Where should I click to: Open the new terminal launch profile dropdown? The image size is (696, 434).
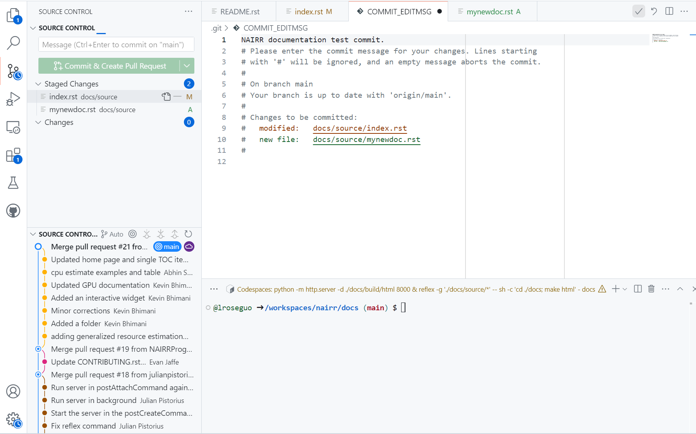coord(625,289)
